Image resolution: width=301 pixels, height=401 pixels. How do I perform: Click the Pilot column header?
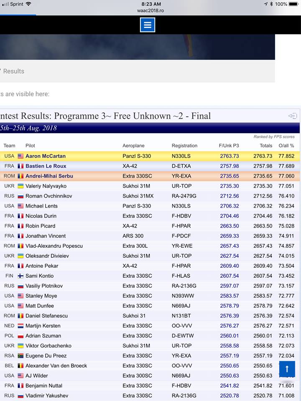(30, 145)
